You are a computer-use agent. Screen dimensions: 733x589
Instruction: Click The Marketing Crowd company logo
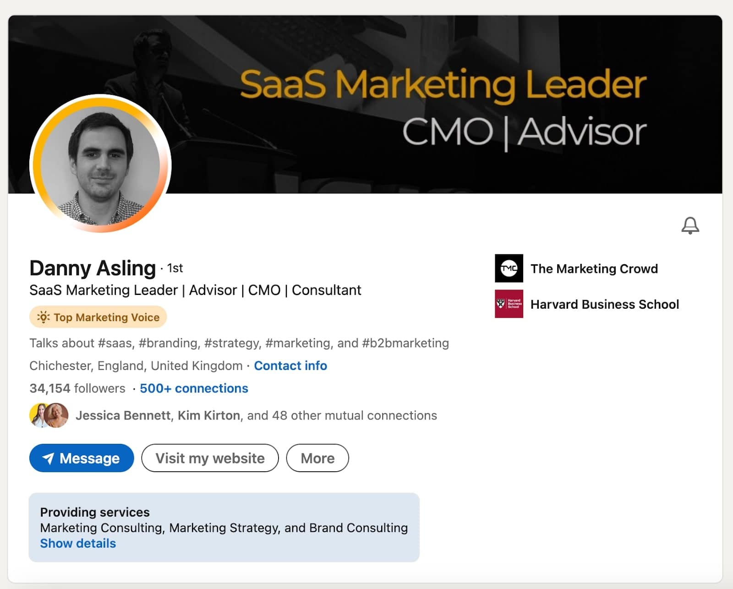coord(509,268)
